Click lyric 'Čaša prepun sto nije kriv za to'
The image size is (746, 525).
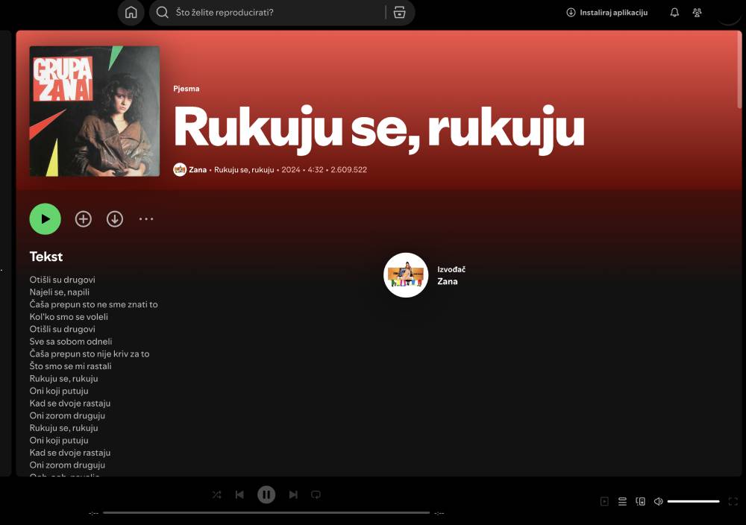[x=90, y=353]
